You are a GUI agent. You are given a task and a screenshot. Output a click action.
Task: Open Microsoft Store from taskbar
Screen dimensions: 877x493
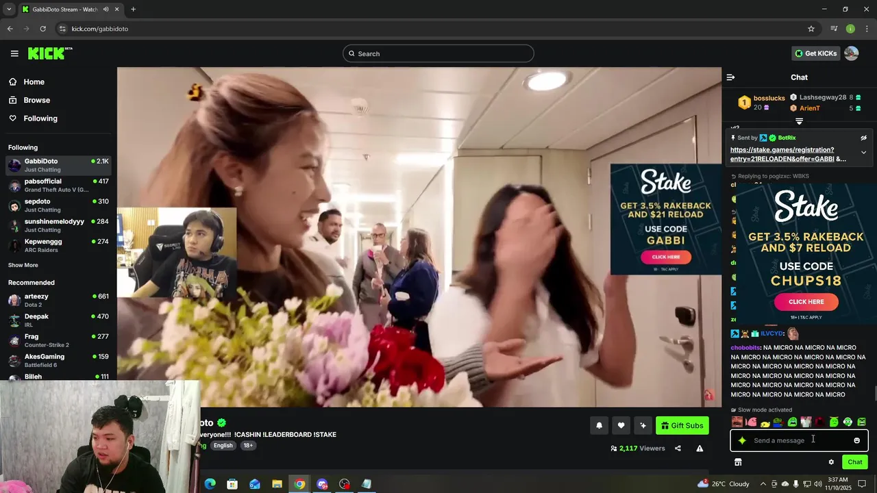click(232, 484)
